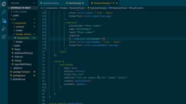The image size is (186, 104).
Task: Click the NewUserModal folder breadcrumb
Action: 77,8
